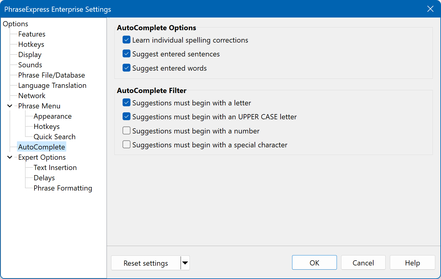Screen dimensions: 441x279
Task: Open Phrase Formatting settings
Action: click(63, 188)
